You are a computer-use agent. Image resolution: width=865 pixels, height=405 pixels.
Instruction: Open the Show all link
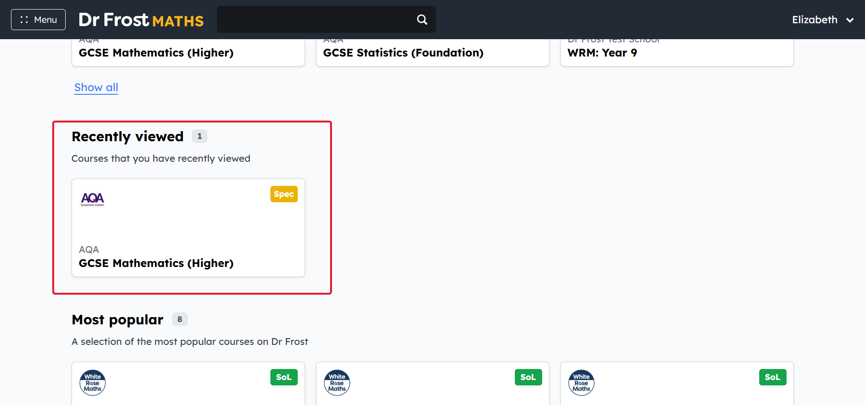pyautogui.click(x=96, y=87)
